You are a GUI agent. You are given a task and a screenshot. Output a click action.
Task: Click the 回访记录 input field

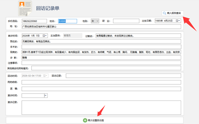click(x=123, y=76)
